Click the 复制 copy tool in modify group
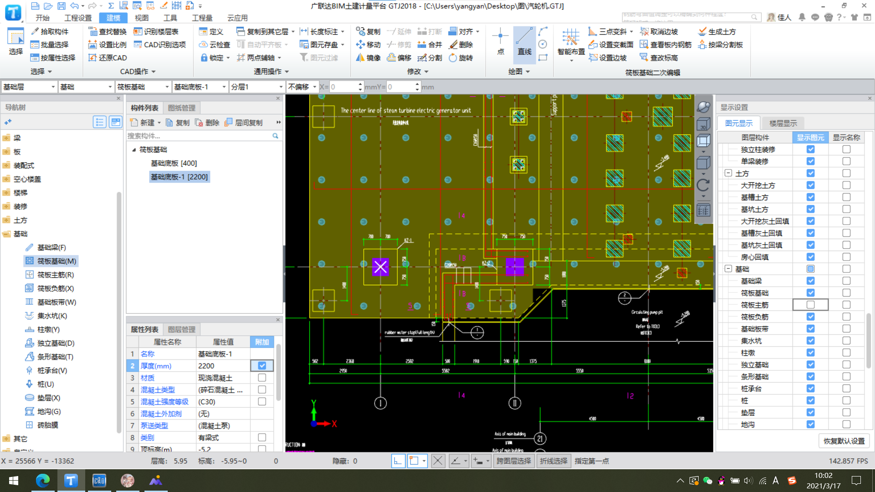Viewport: 875px width, 492px height. click(368, 31)
